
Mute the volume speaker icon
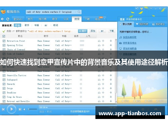coord(24,109)
